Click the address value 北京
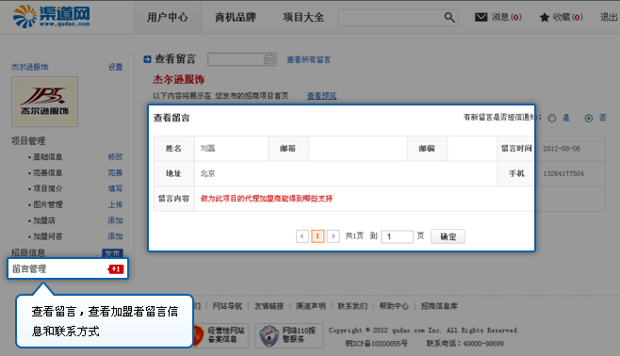The height and width of the screenshot is (356, 620). [207, 173]
